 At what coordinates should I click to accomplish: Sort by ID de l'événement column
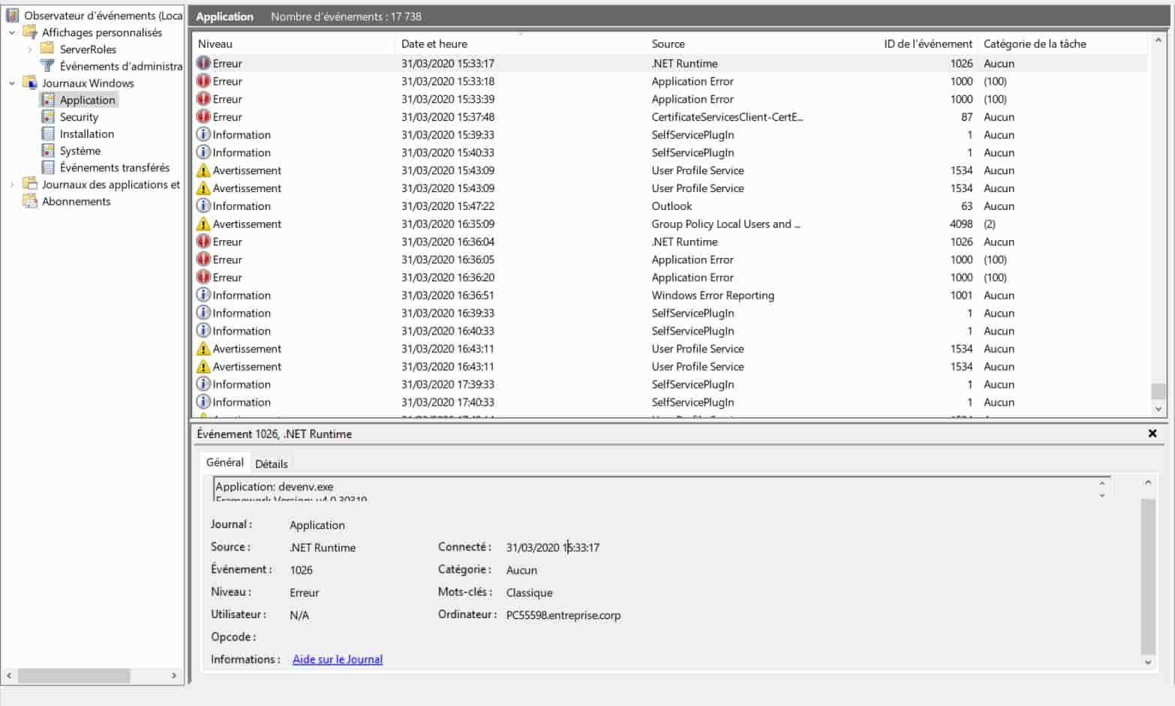(927, 44)
